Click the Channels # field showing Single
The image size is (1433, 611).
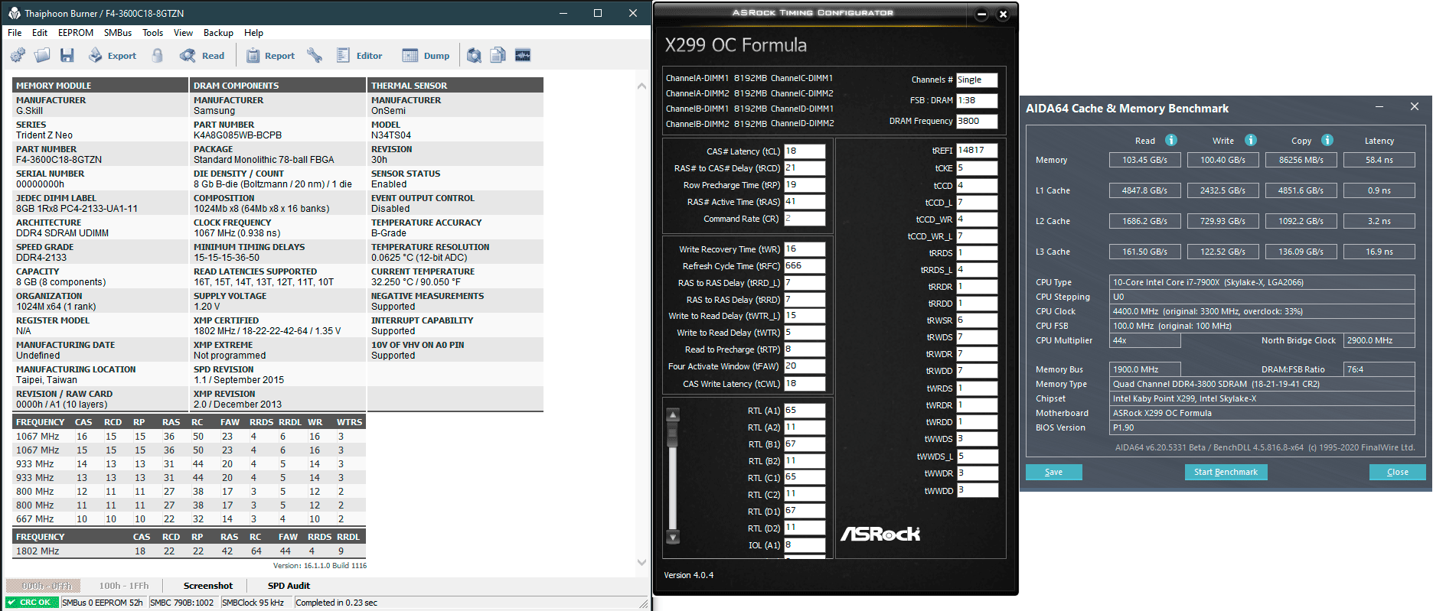(978, 80)
